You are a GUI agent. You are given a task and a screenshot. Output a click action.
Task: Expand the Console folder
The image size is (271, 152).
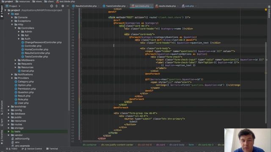pos(12,17)
